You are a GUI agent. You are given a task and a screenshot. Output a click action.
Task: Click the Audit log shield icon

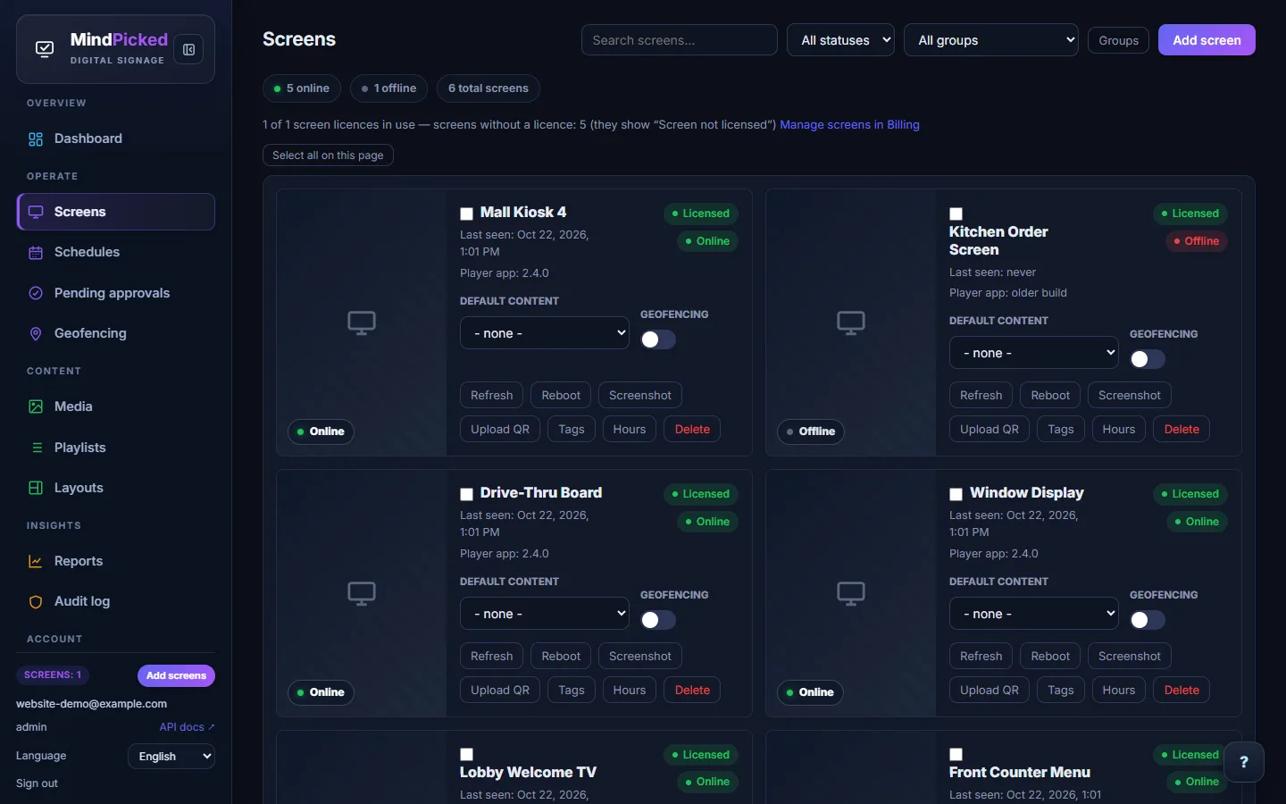pyautogui.click(x=36, y=602)
